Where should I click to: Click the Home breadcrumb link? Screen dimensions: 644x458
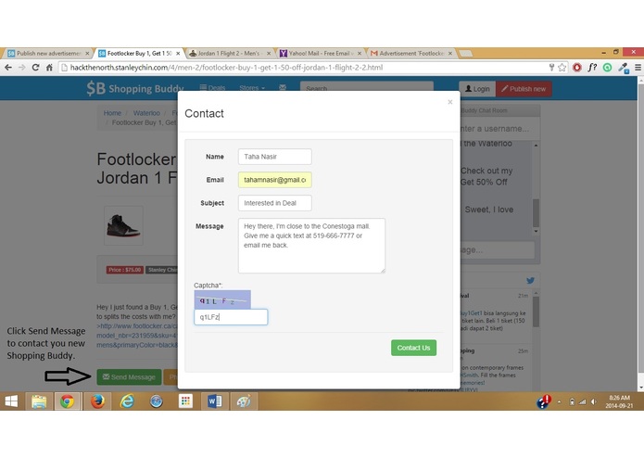[x=112, y=113]
